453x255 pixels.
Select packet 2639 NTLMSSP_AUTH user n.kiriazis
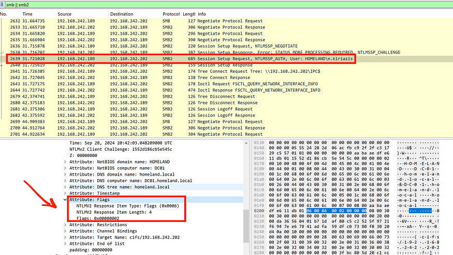(x=227, y=59)
